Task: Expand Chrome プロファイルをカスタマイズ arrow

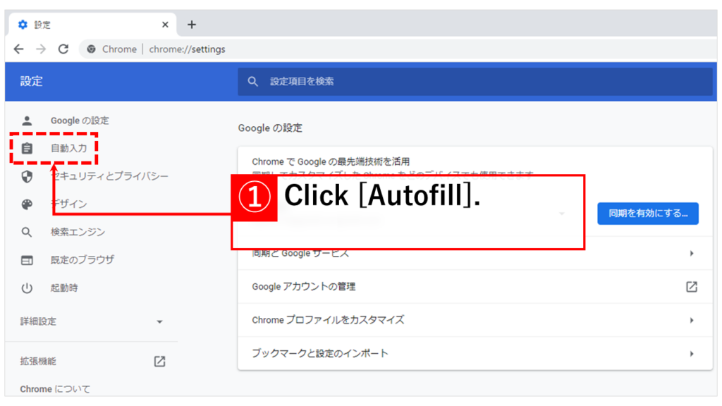Action: 692,320
